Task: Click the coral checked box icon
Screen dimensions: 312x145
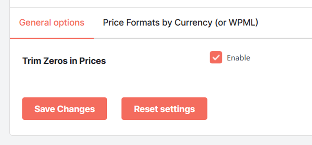Action: click(216, 58)
